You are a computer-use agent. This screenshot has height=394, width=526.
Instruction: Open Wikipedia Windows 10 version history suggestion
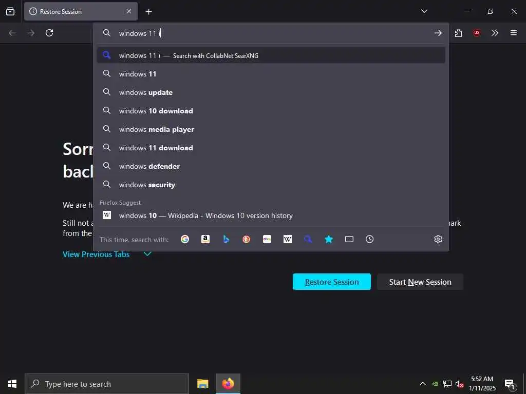(271, 215)
